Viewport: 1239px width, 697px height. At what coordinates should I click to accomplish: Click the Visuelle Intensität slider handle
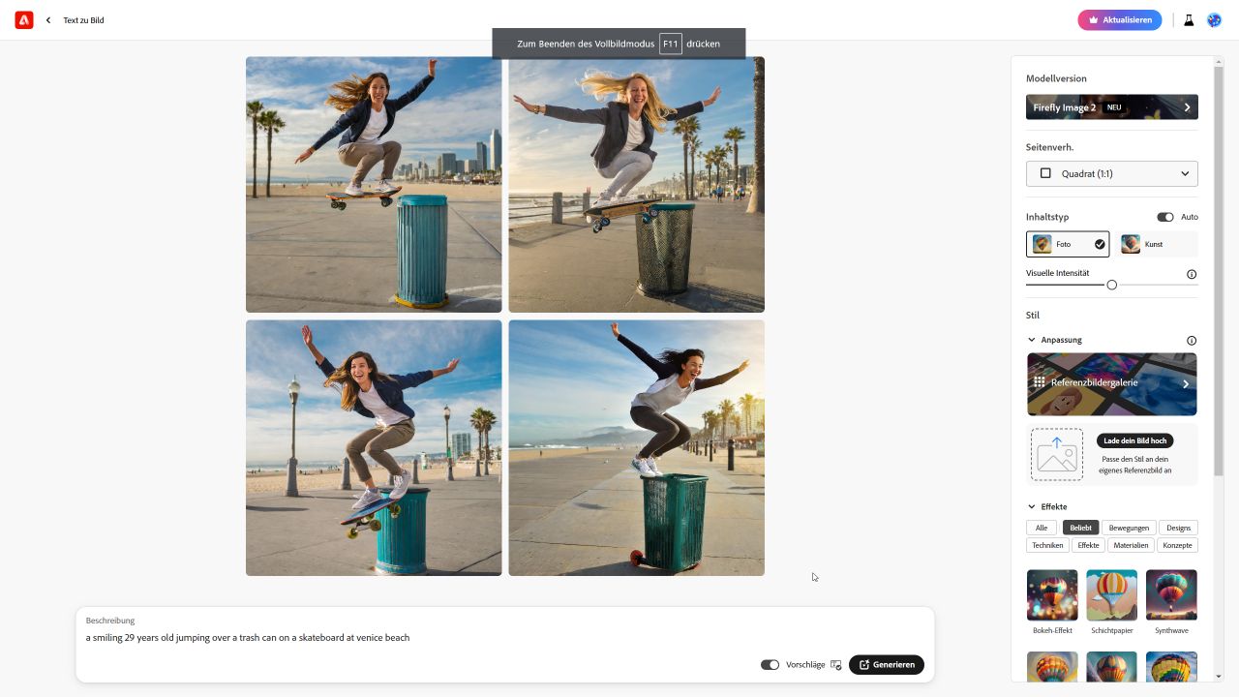pyautogui.click(x=1111, y=285)
